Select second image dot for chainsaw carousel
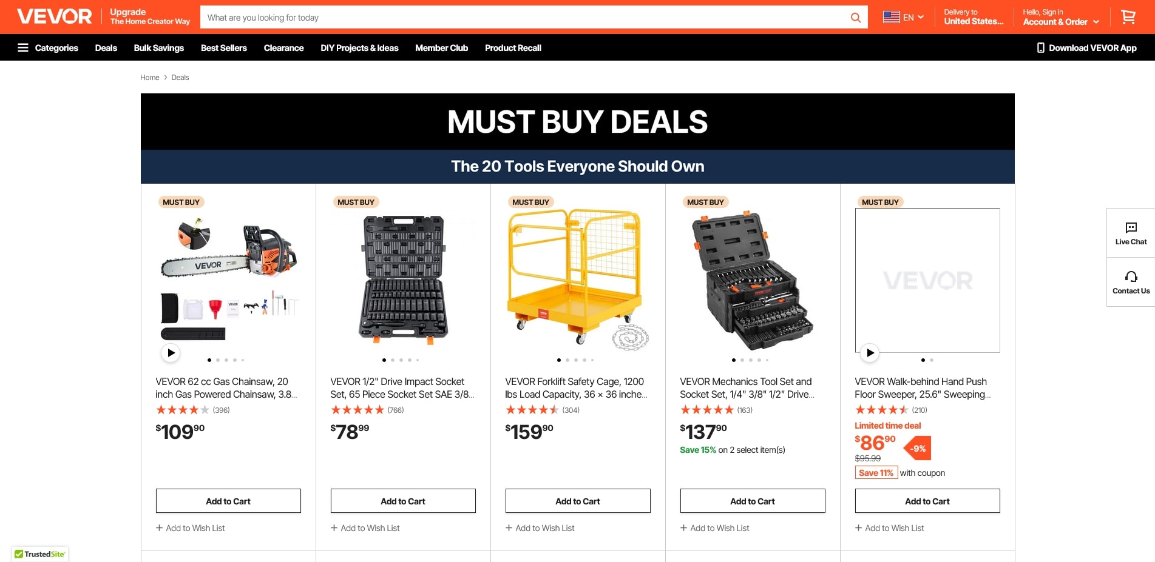Image resolution: width=1155 pixels, height=562 pixels. [218, 360]
